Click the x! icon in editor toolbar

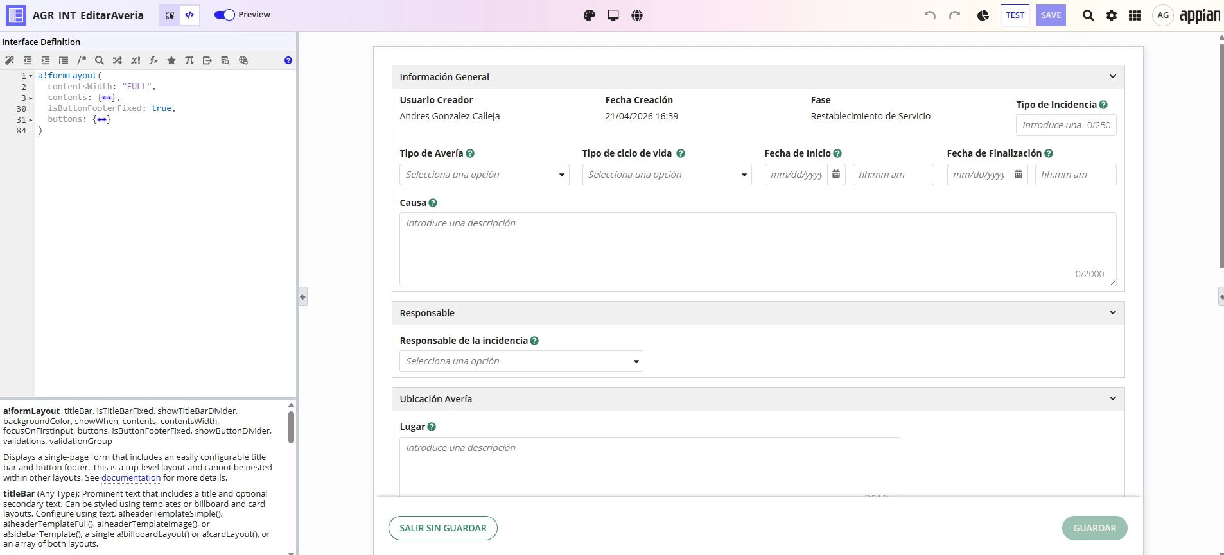136,60
